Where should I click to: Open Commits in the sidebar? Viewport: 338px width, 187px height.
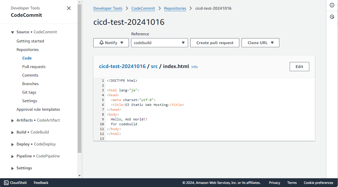30,75
